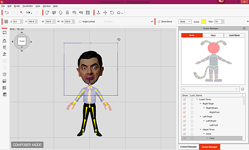Open the FaceEditor menu
Image resolution: width=249 pixels, height=150 pixels.
(28, 6)
